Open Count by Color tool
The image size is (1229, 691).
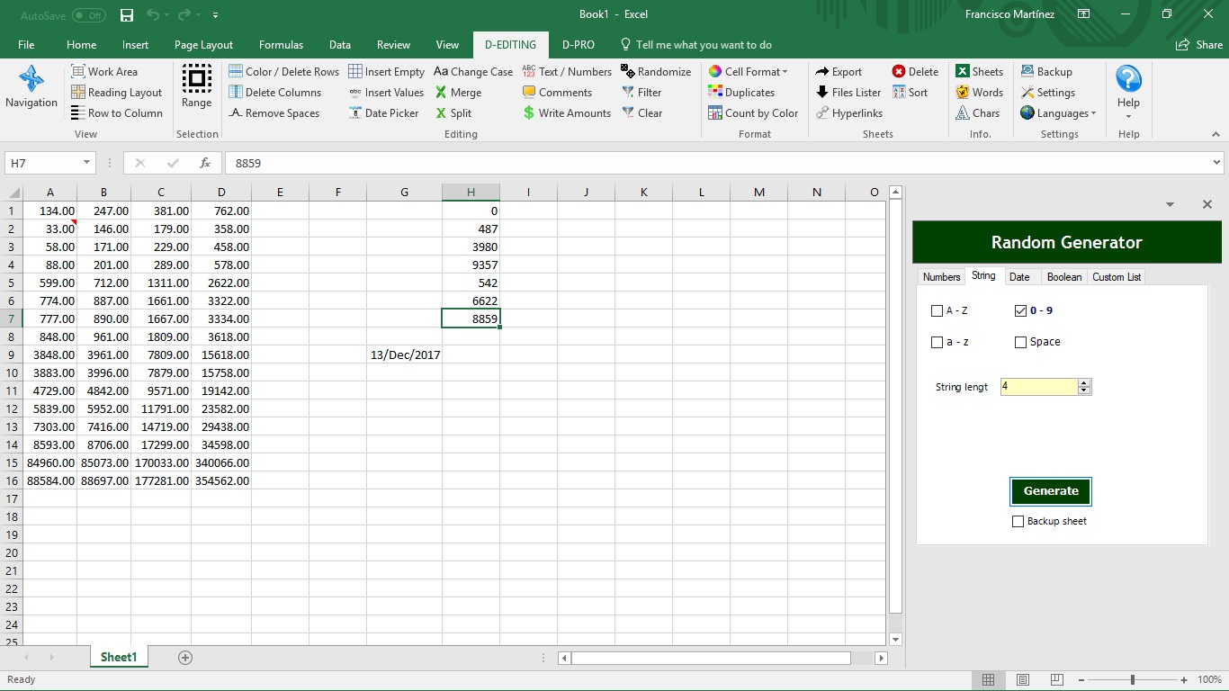click(x=753, y=113)
